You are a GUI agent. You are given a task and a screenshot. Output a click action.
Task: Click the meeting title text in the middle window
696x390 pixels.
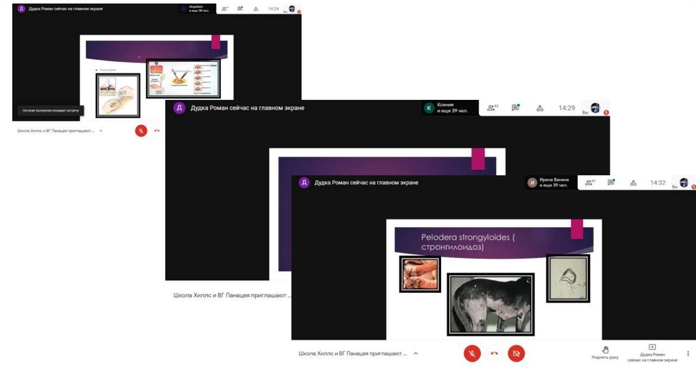point(232,295)
